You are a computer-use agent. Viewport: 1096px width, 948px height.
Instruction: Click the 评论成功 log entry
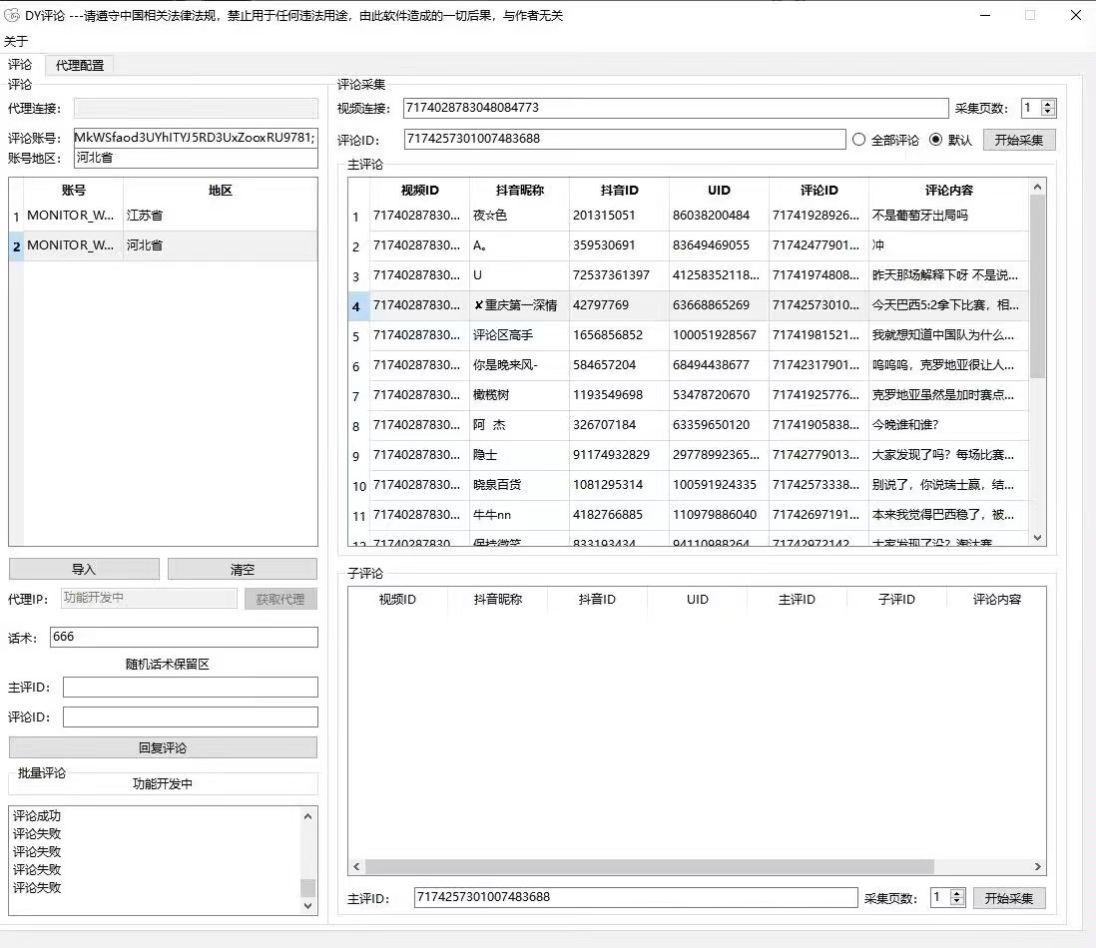pyautogui.click(x=37, y=816)
